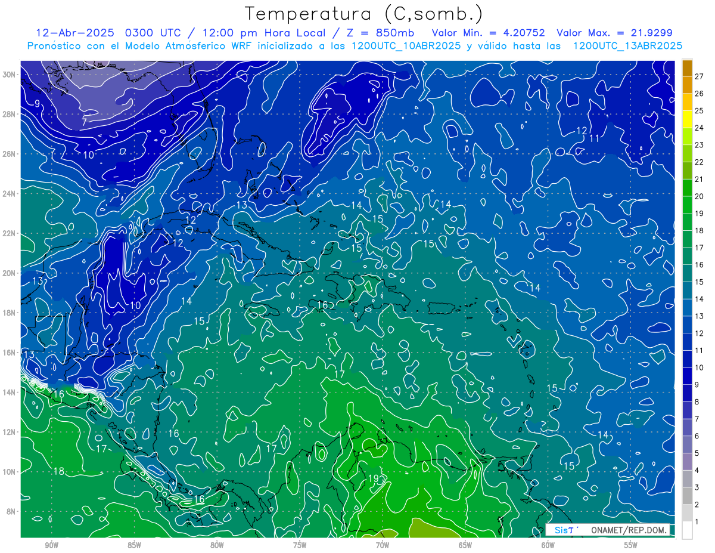Click the title "Temperatura (C,somb.)"
This screenshot has height=553, width=715.
[x=364, y=13]
